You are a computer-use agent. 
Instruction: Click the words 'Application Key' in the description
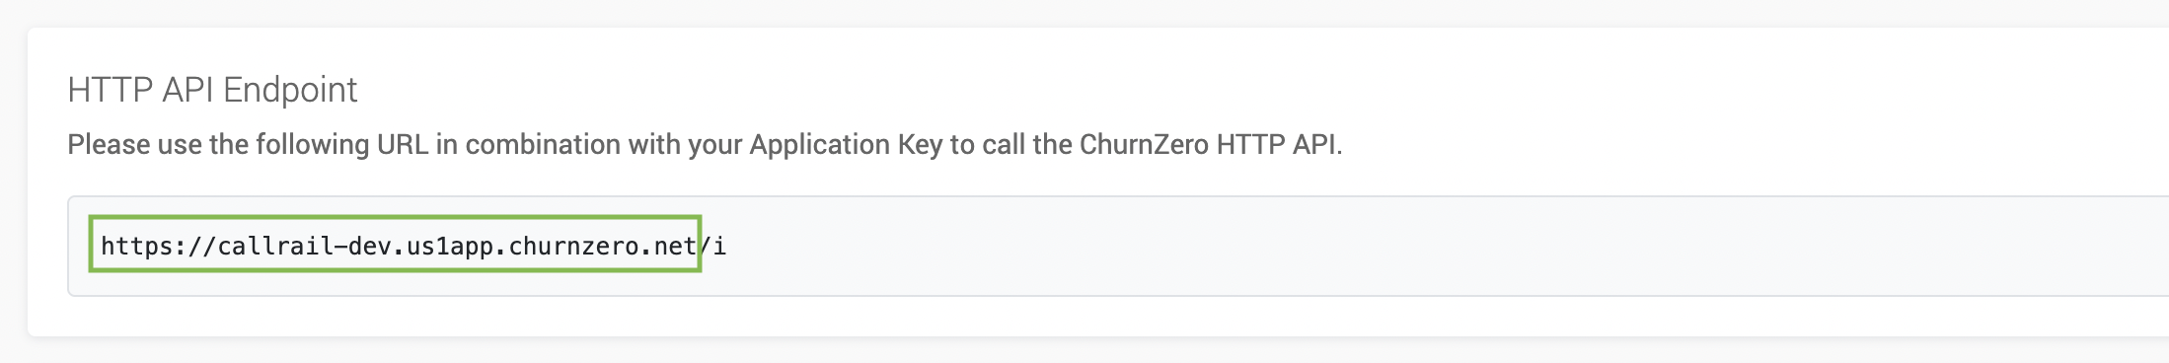[846, 145]
